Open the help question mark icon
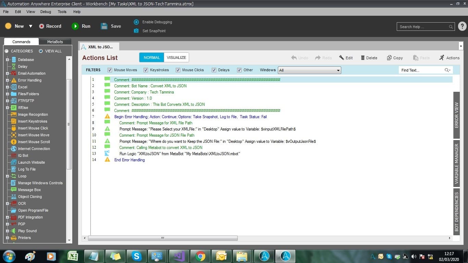Screen dimensions: 468x263 point(462,26)
